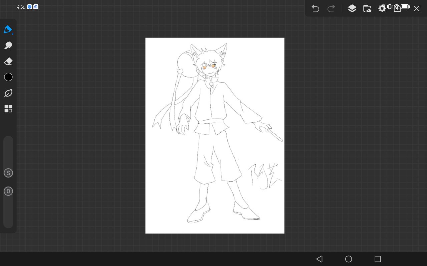Open the four-square grid tools menu
427x266 pixels.
tap(8, 109)
